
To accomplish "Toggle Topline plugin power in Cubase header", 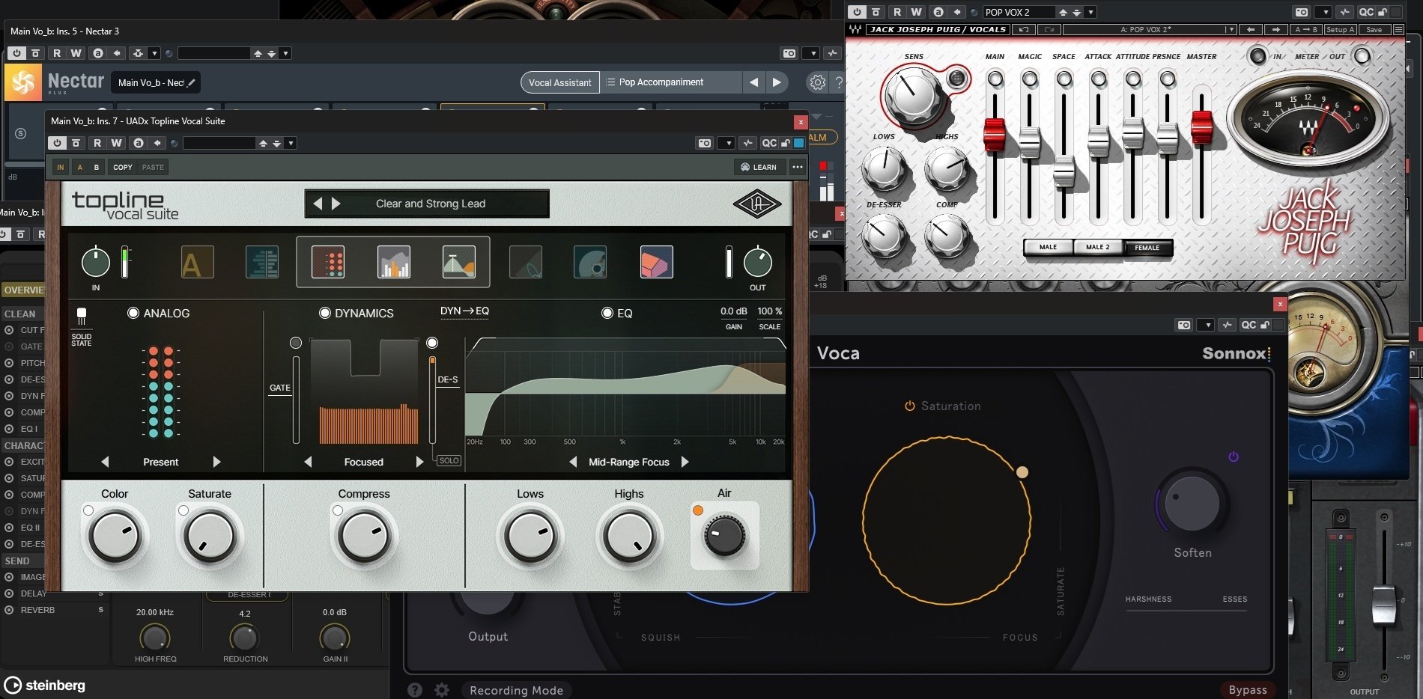I will 57,143.
